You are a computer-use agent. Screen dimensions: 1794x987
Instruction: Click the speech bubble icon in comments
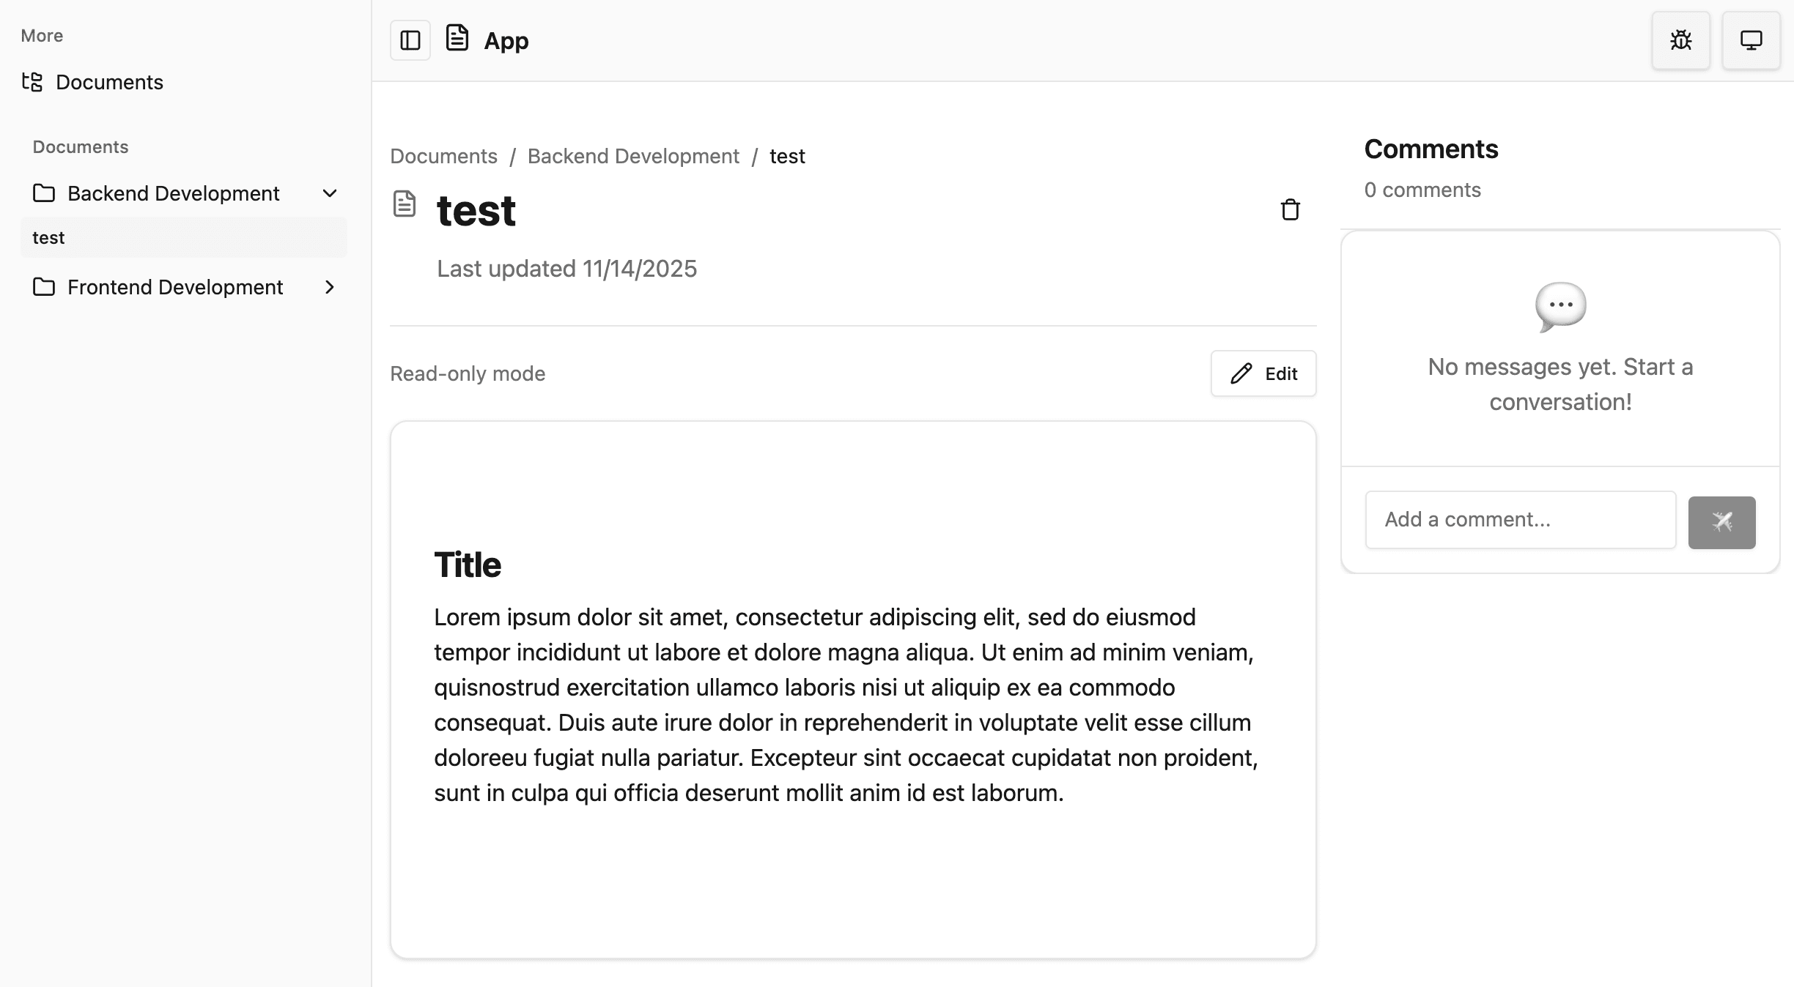(1560, 306)
